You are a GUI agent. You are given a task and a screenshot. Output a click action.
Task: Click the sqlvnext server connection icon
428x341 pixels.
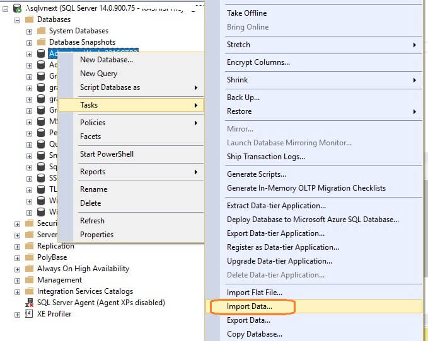point(16,8)
